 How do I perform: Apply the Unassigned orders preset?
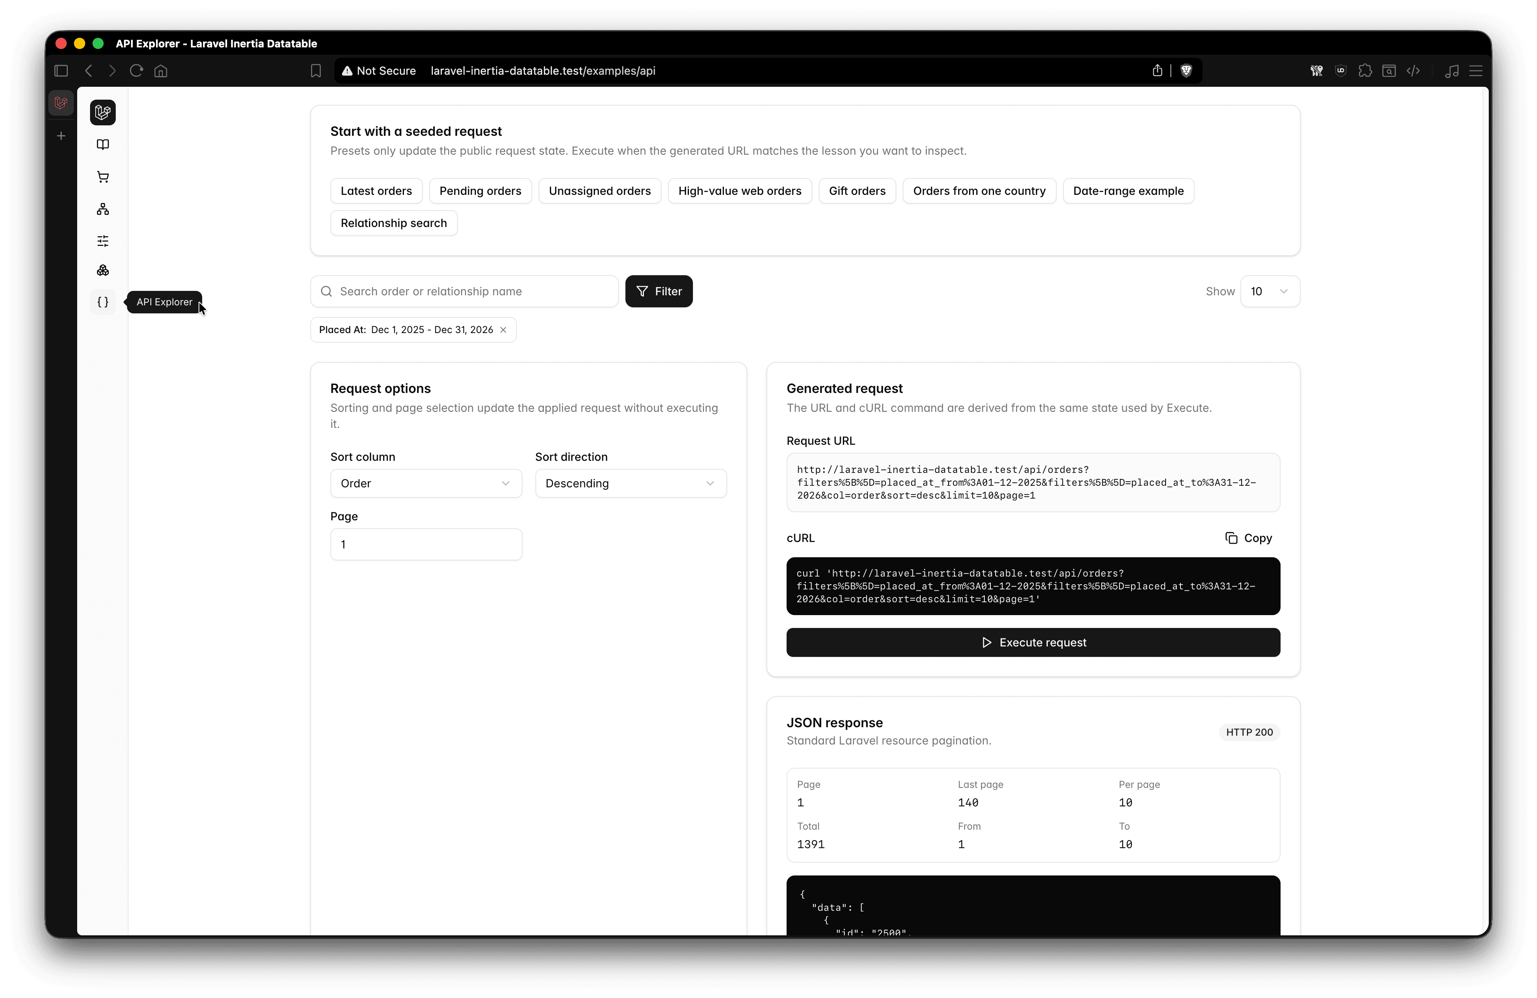599,191
